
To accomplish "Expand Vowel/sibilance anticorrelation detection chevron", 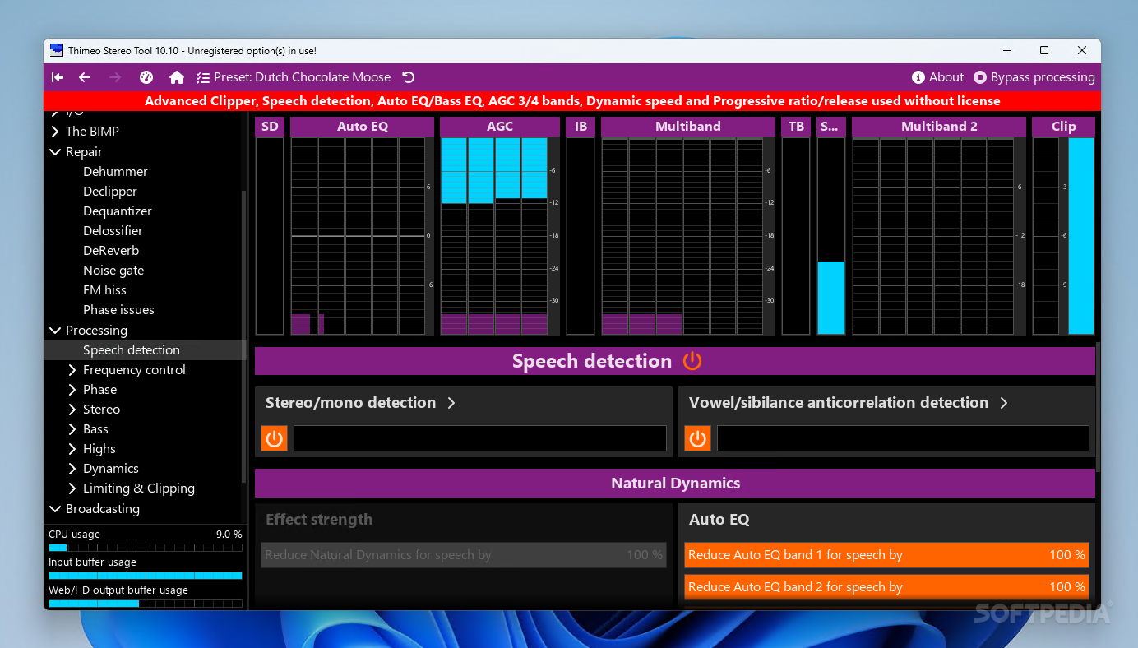I will pos(1004,403).
